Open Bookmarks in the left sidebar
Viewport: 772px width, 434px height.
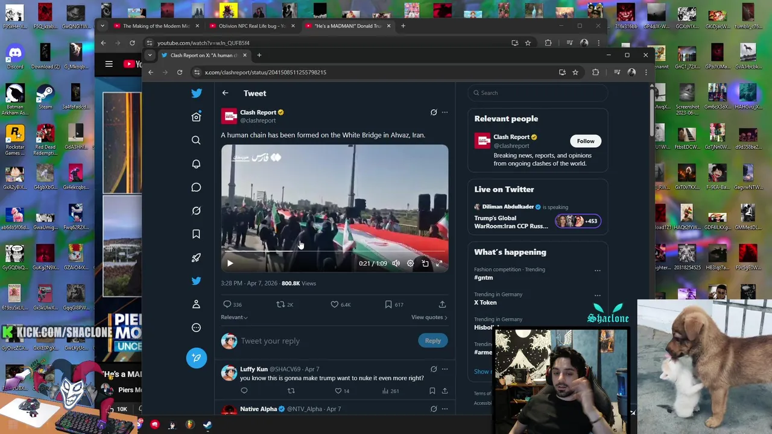(196, 234)
